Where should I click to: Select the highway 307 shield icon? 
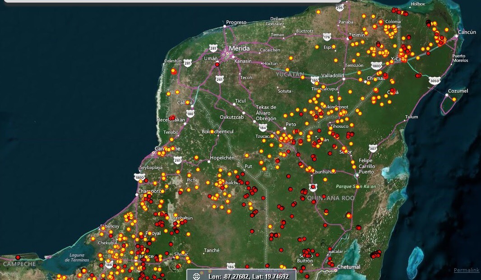(373, 148)
